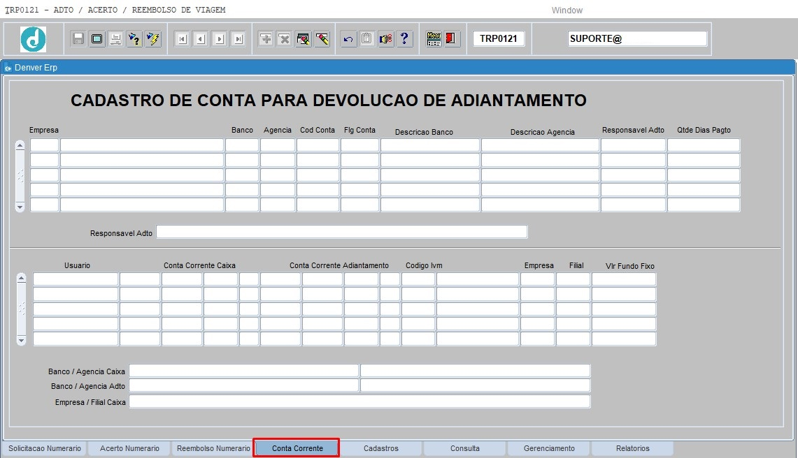The width and height of the screenshot is (798, 458).
Task: Open the Window menu
Action: [x=567, y=10]
